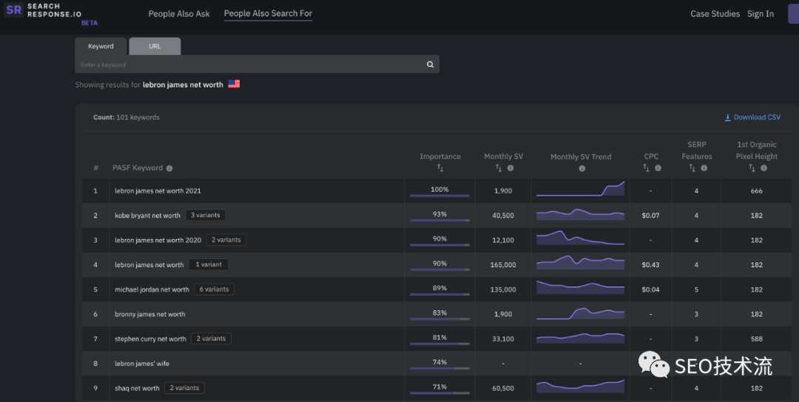
Task: Expand the 6 variants for michael jordan net worth
Action: pos(214,289)
